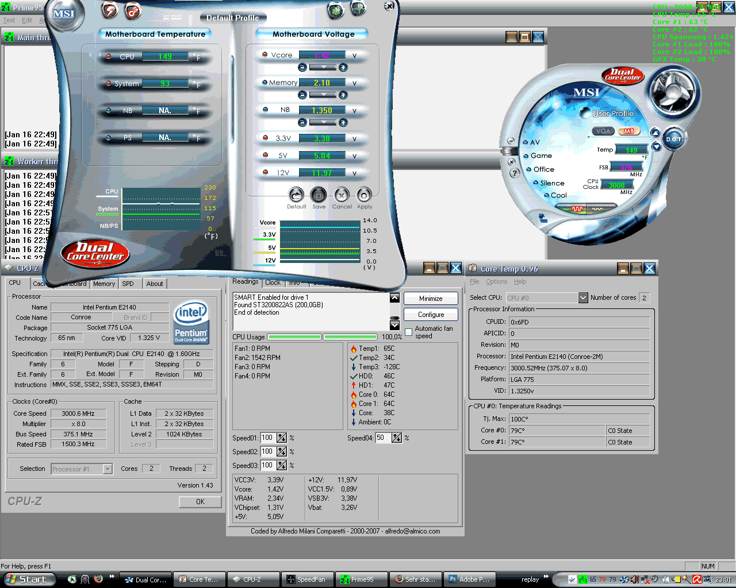Click the Firefox quick launch icon
The height and width of the screenshot is (588, 736).
tap(98, 579)
